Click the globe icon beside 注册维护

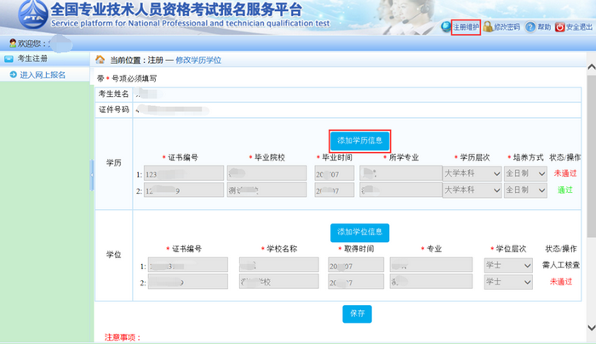445,27
